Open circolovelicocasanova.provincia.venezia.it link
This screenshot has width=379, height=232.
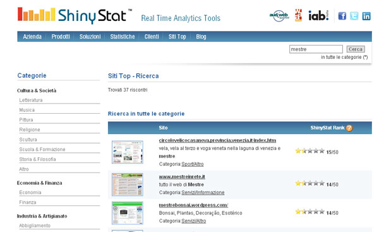click(x=217, y=140)
